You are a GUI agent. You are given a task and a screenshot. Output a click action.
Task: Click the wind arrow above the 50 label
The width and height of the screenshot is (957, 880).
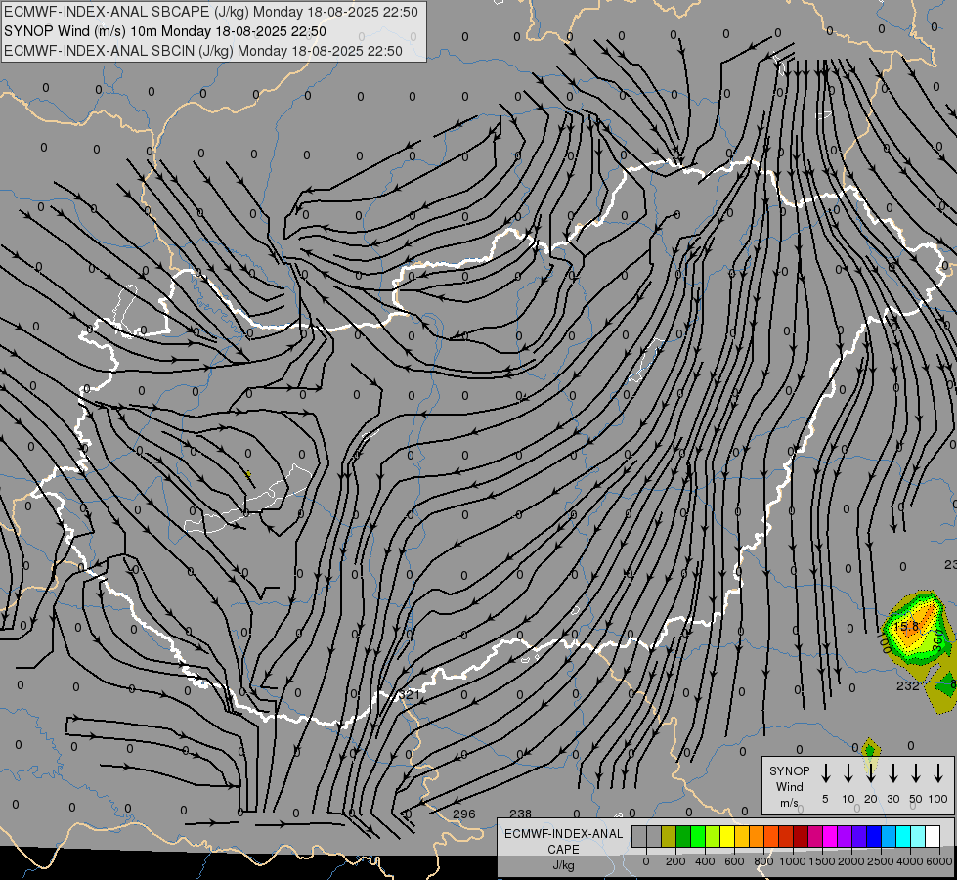pos(916,773)
